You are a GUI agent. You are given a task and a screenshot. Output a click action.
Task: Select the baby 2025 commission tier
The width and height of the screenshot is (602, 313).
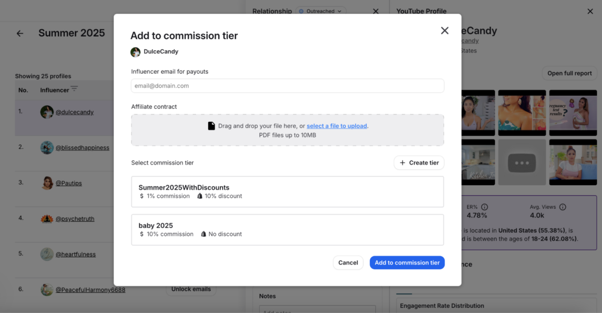pyautogui.click(x=287, y=229)
